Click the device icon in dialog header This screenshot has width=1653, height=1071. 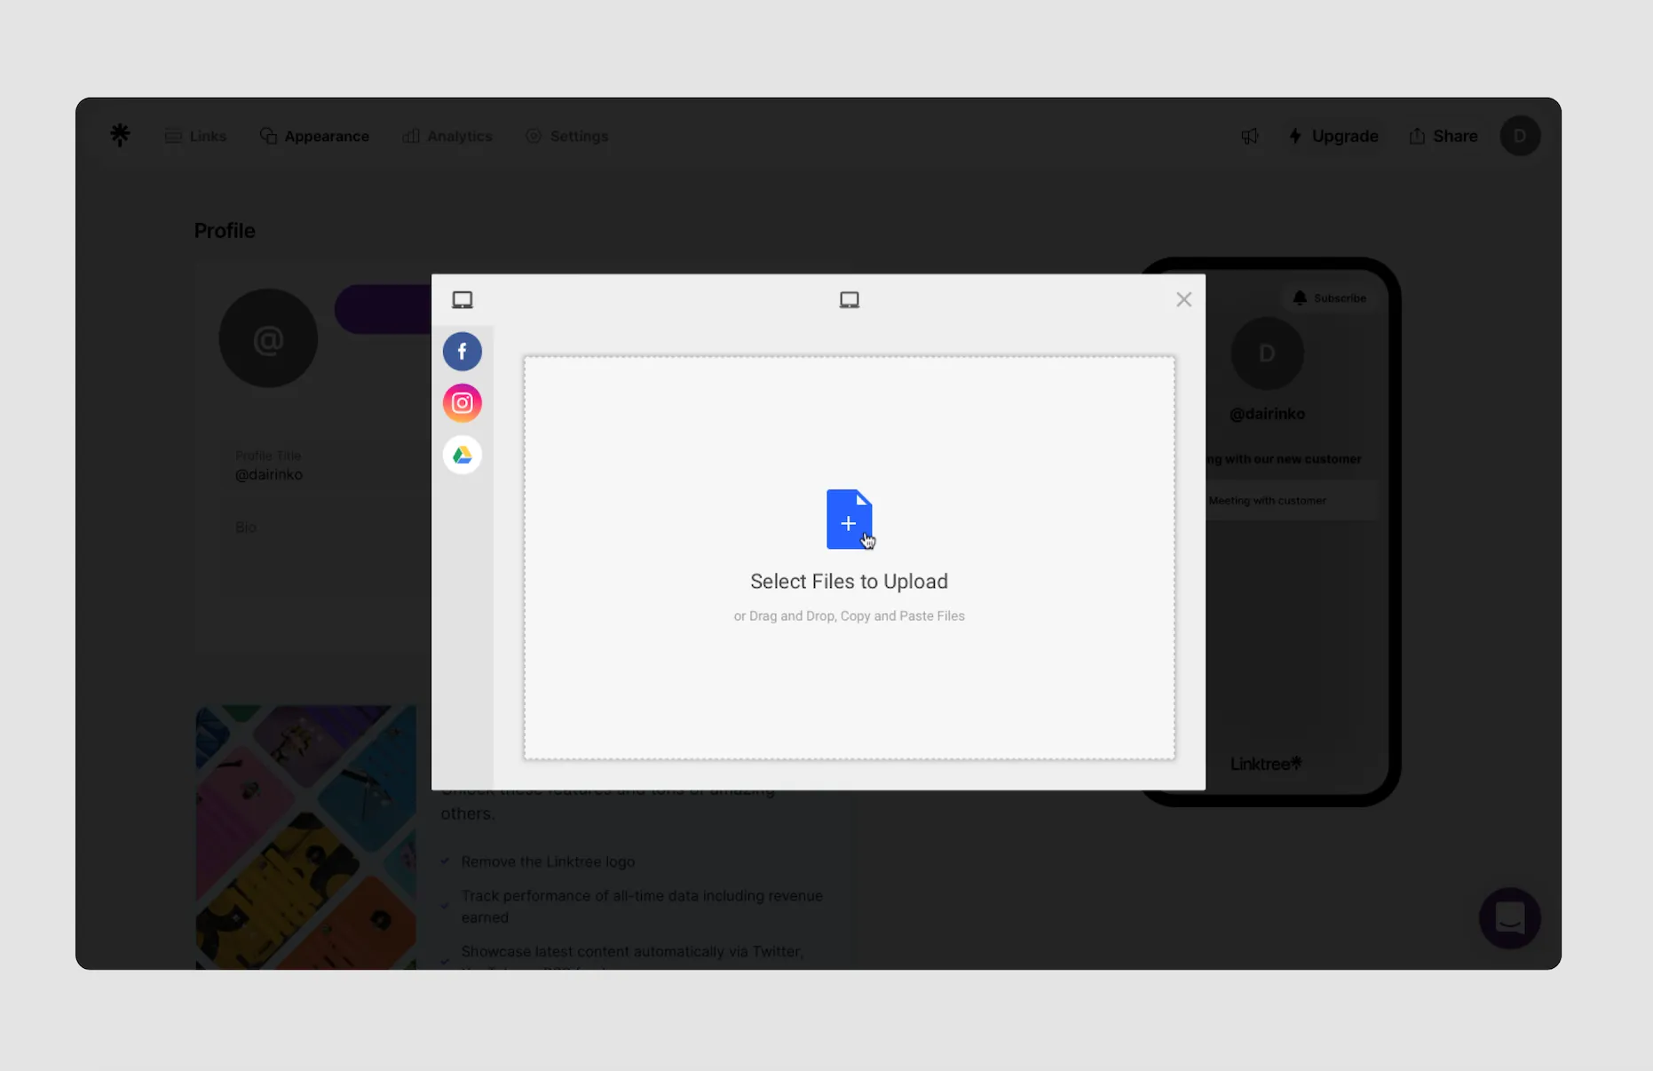point(849,300)
